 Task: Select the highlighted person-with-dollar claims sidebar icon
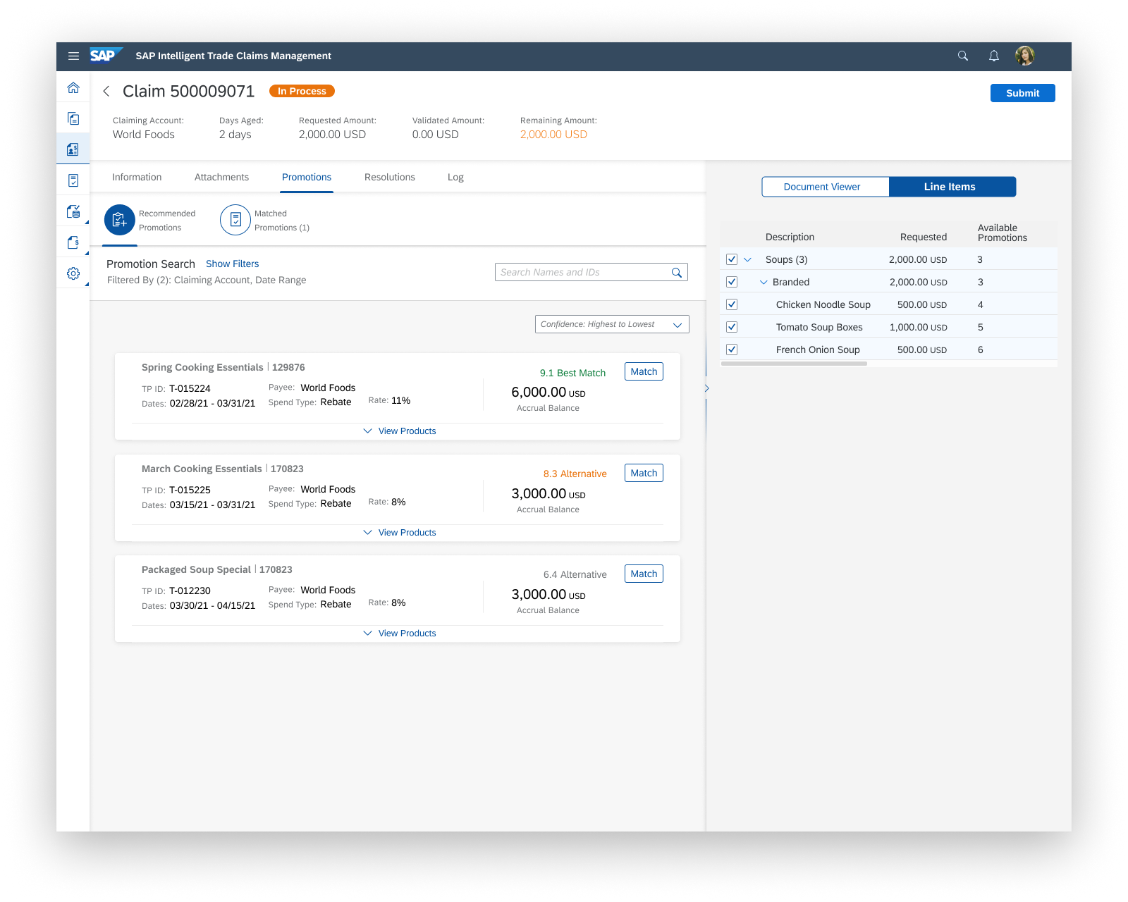coord(73,149)
